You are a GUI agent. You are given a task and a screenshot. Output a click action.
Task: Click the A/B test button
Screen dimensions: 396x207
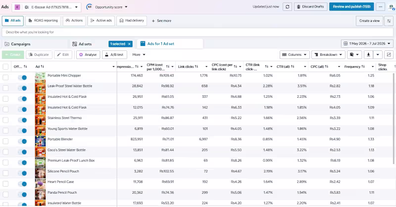coord(114,55)
